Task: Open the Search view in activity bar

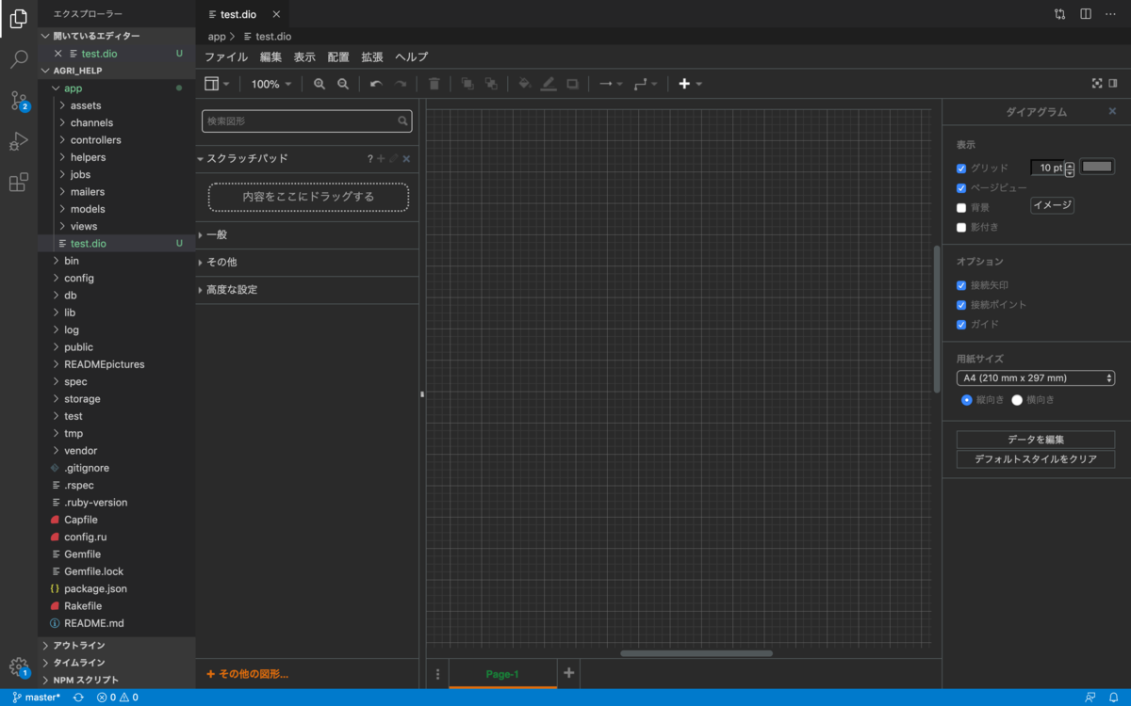Action: click(19, 59)
